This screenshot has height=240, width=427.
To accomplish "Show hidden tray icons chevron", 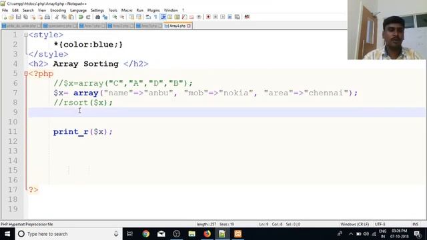I will pos(351,234).
